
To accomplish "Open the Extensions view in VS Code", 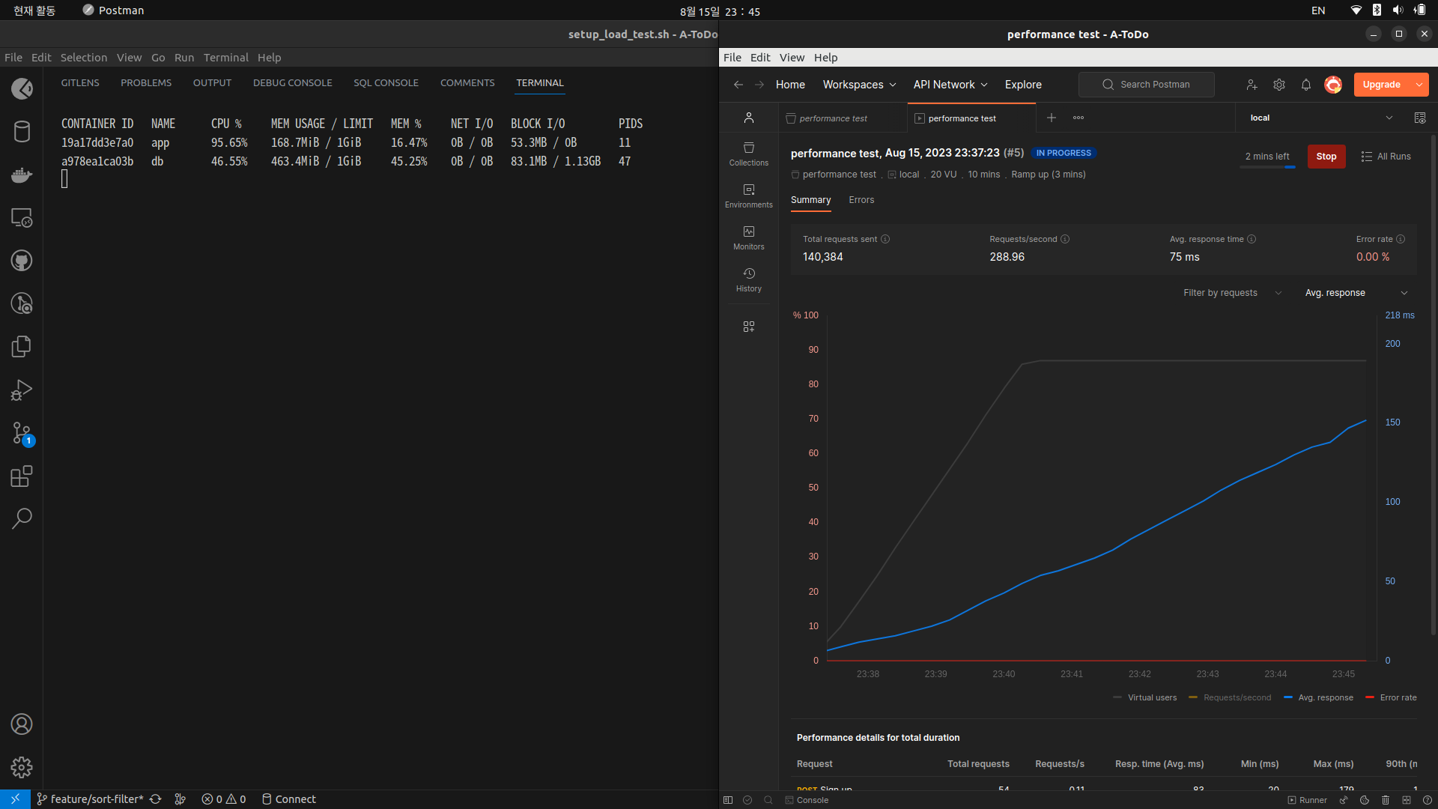I will pos(22,476).
